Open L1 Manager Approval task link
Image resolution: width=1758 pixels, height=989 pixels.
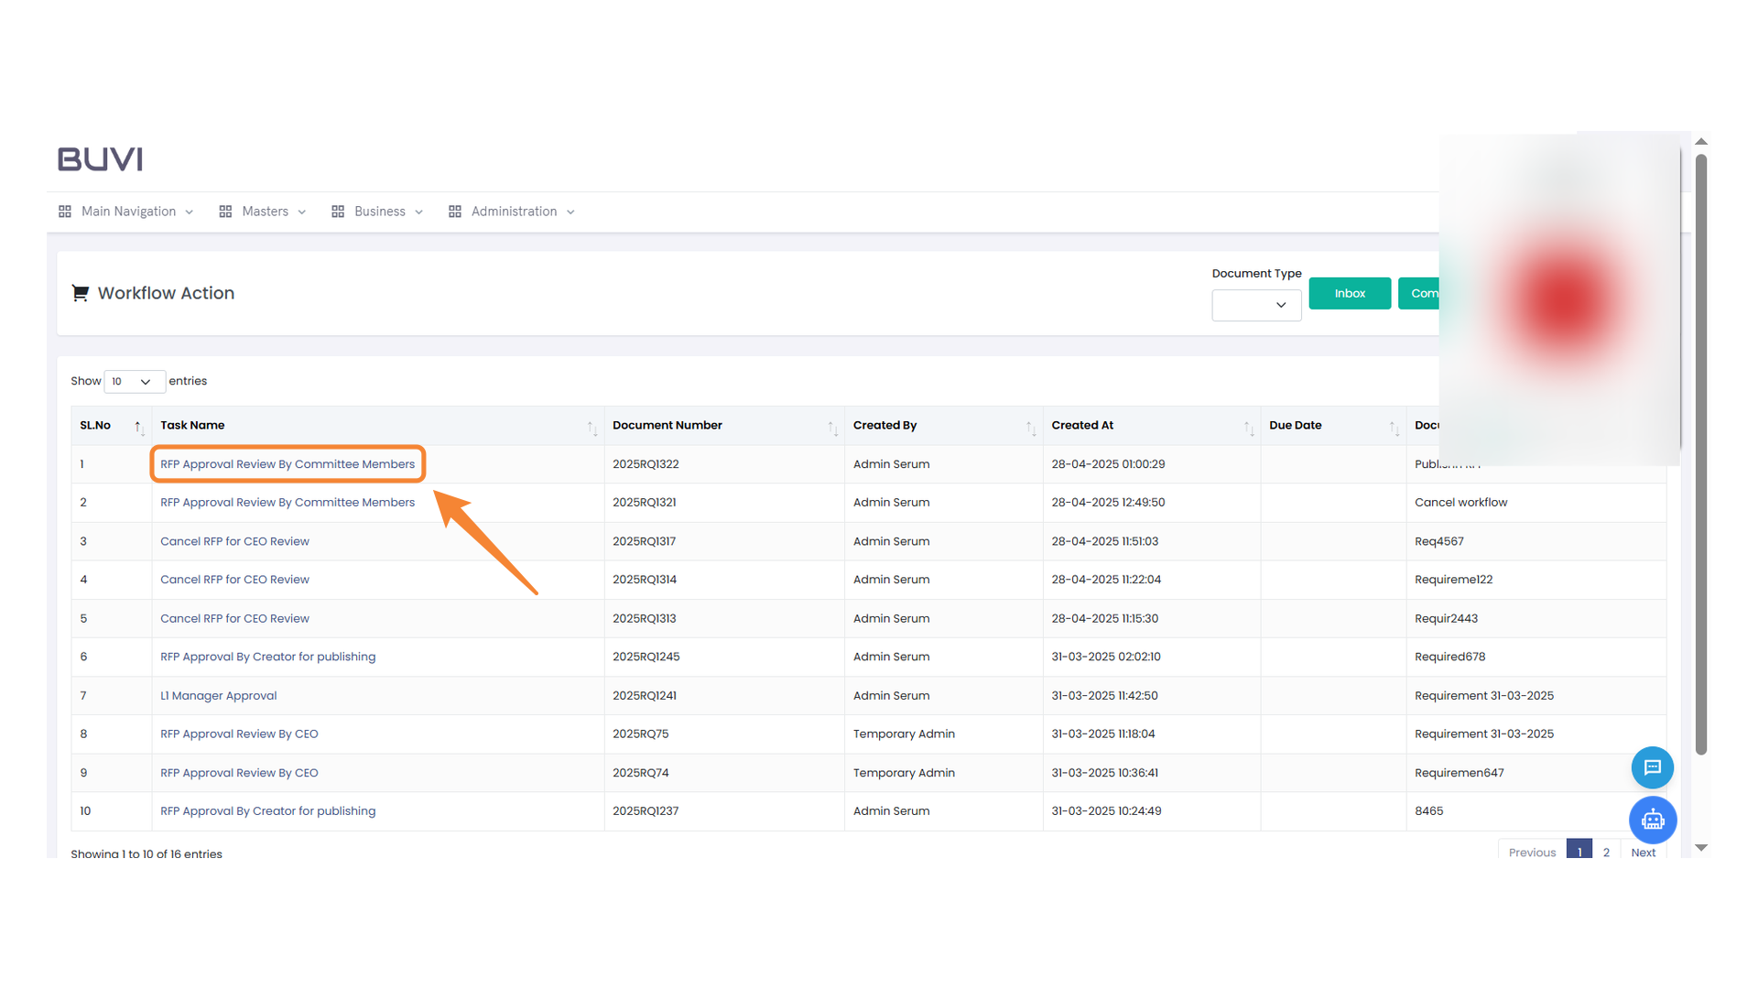219,696
